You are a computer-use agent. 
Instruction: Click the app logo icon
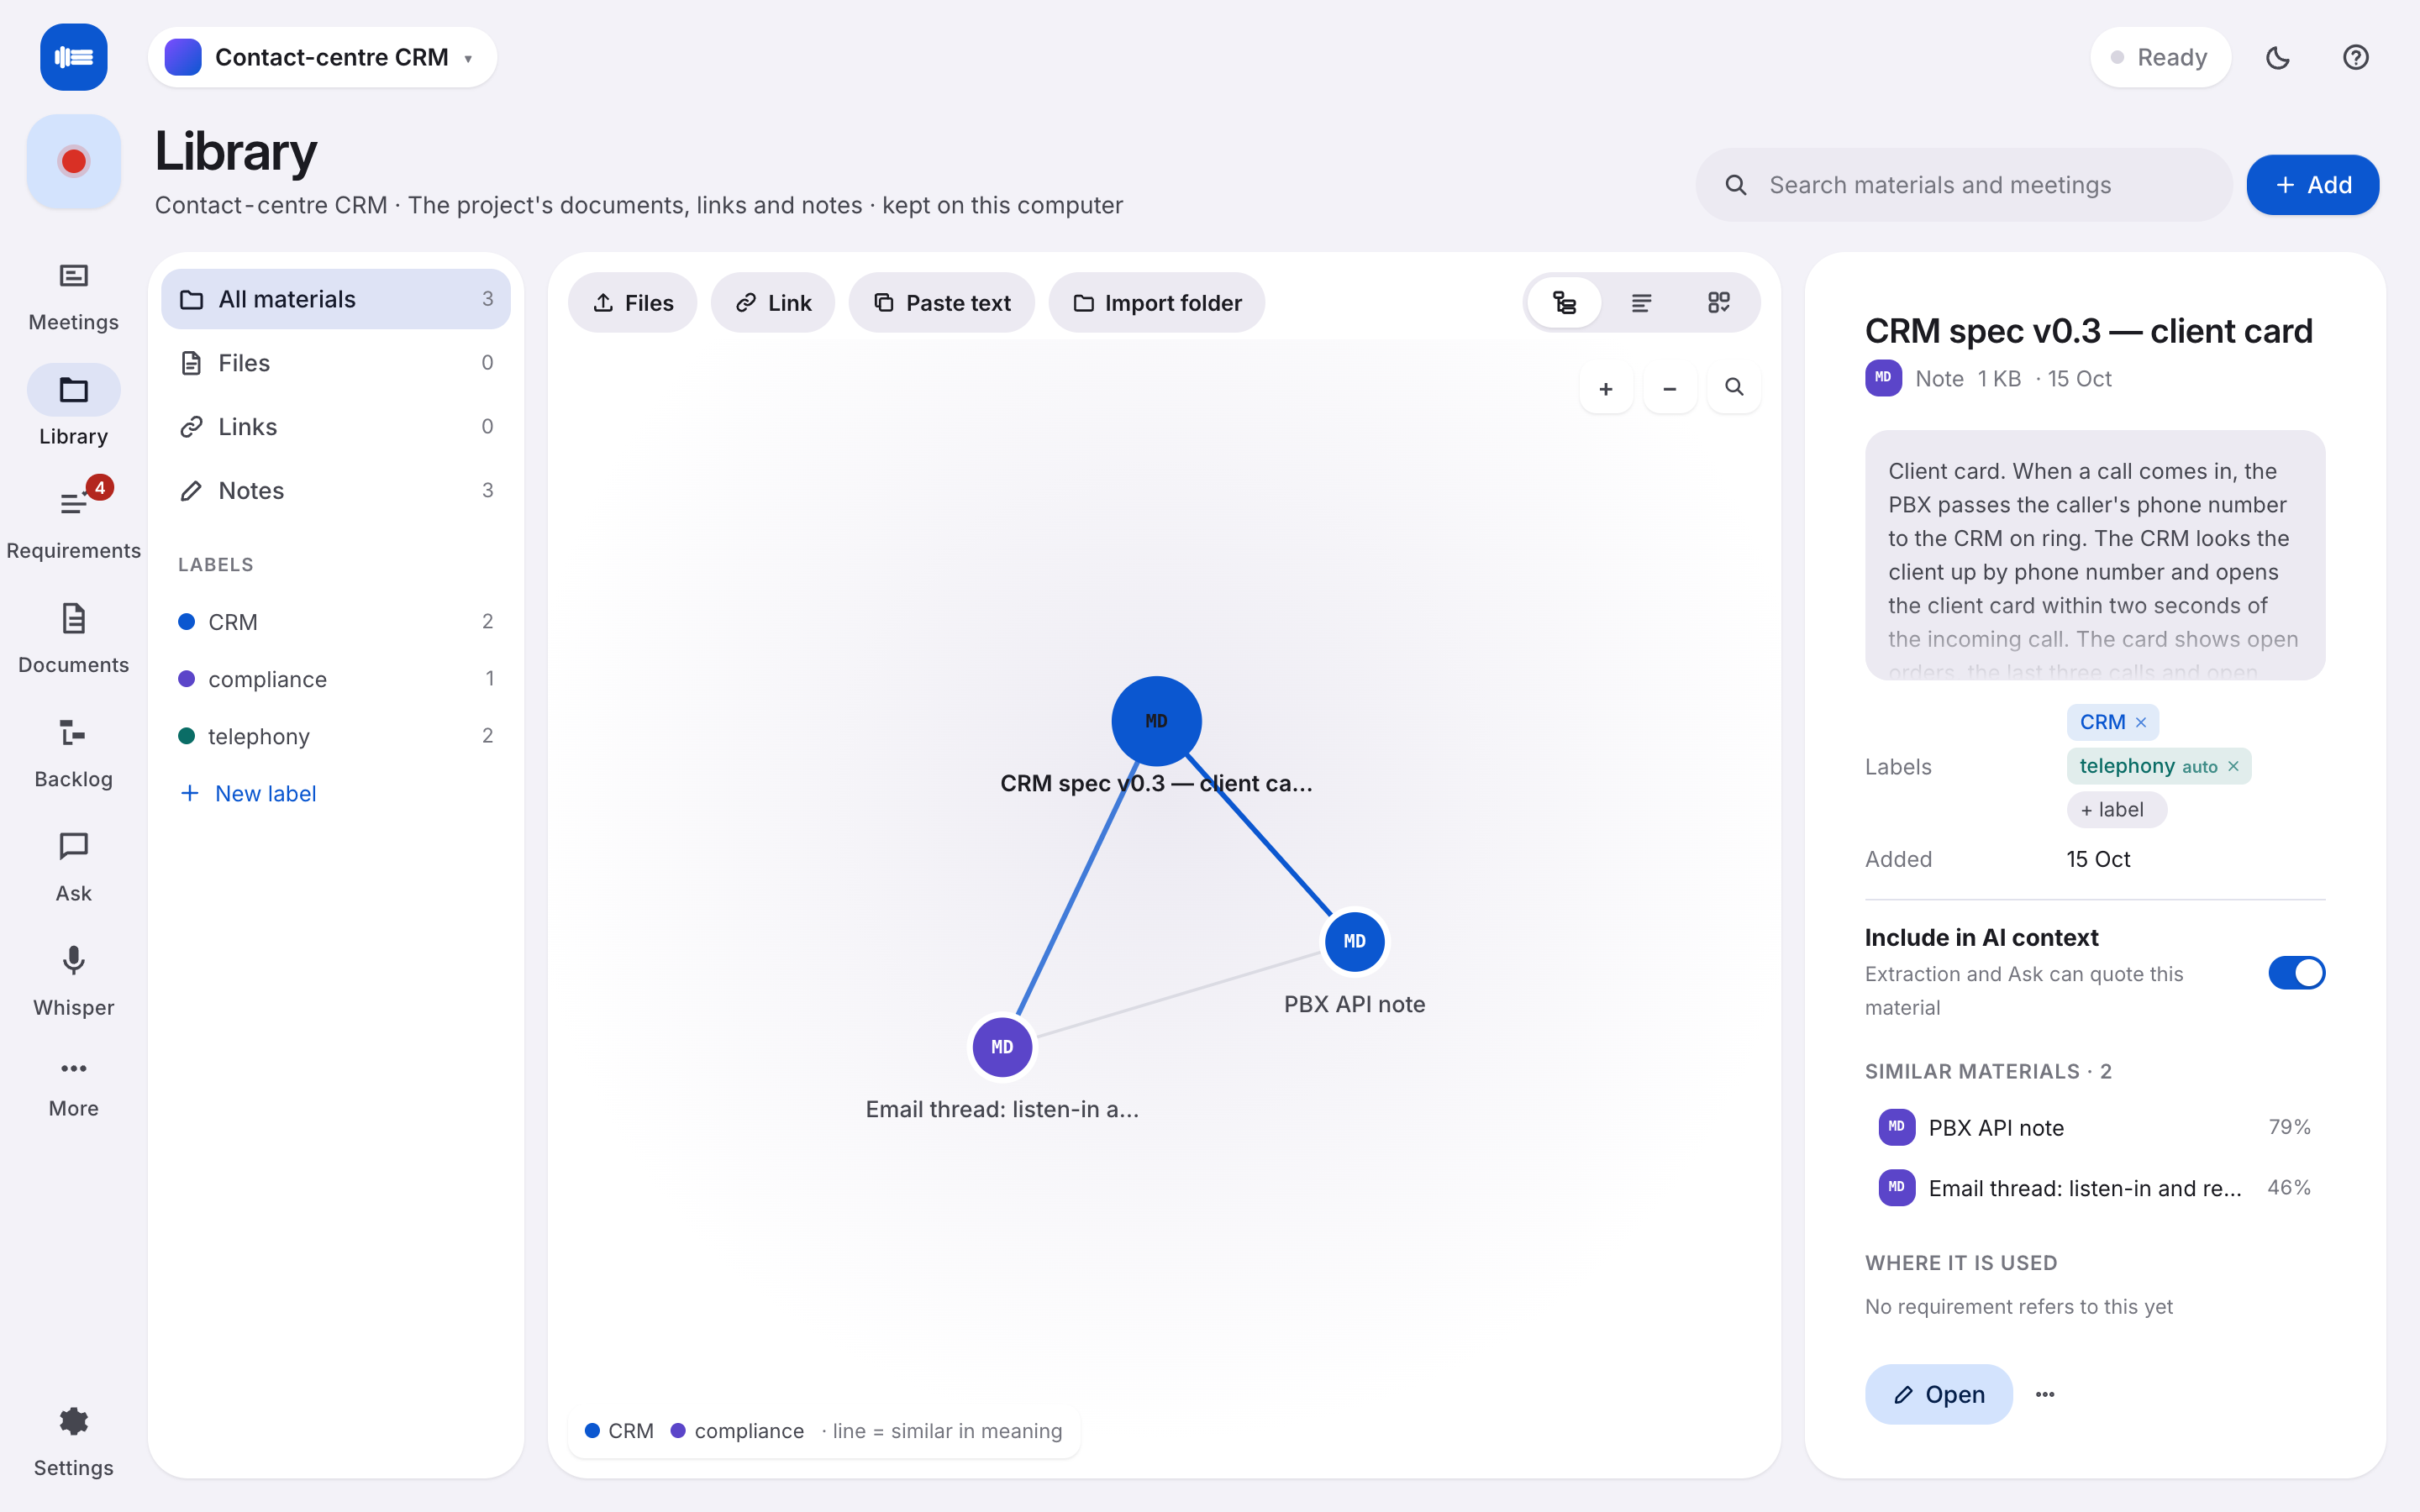73,57
